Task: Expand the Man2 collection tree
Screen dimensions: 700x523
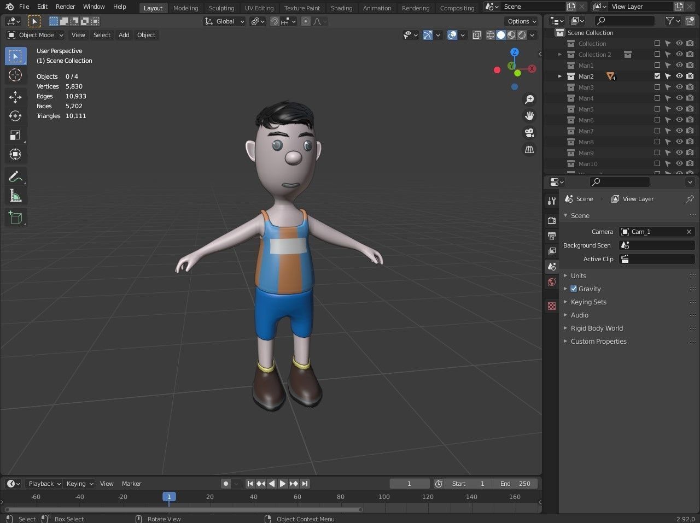Action: [x=559, y=76]
